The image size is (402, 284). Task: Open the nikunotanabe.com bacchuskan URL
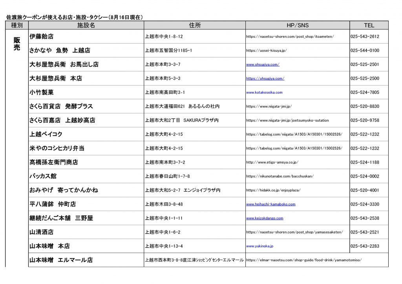280,177
